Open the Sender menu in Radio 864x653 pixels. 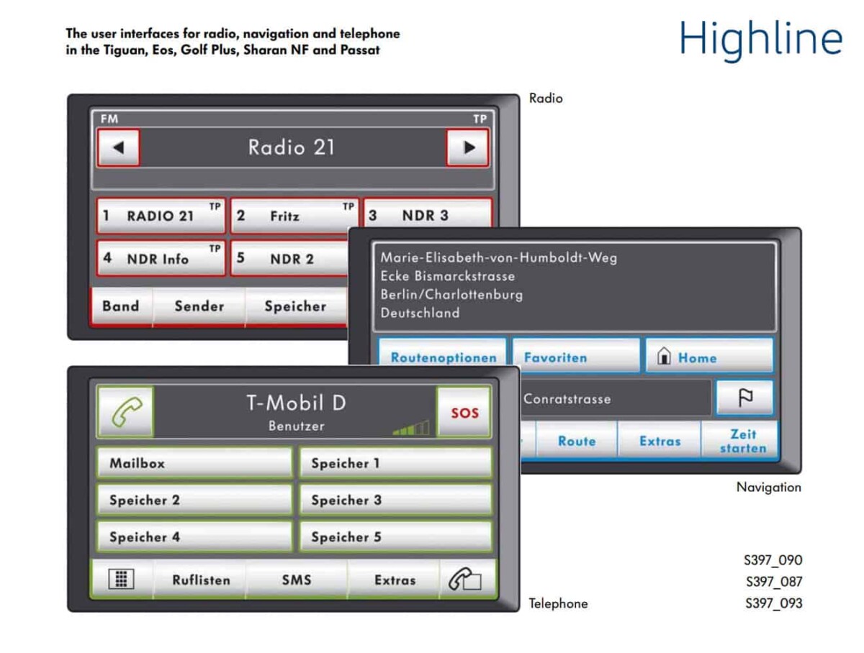(199, 306)
